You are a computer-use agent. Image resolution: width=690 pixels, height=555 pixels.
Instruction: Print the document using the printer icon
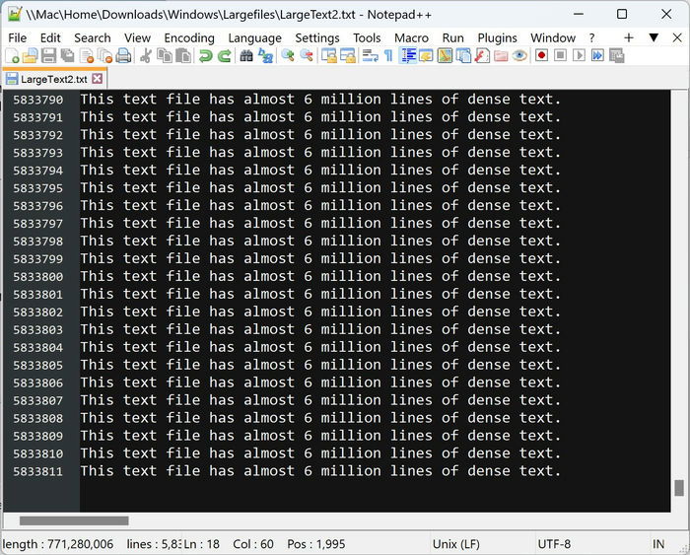click(x=123, y=56)
